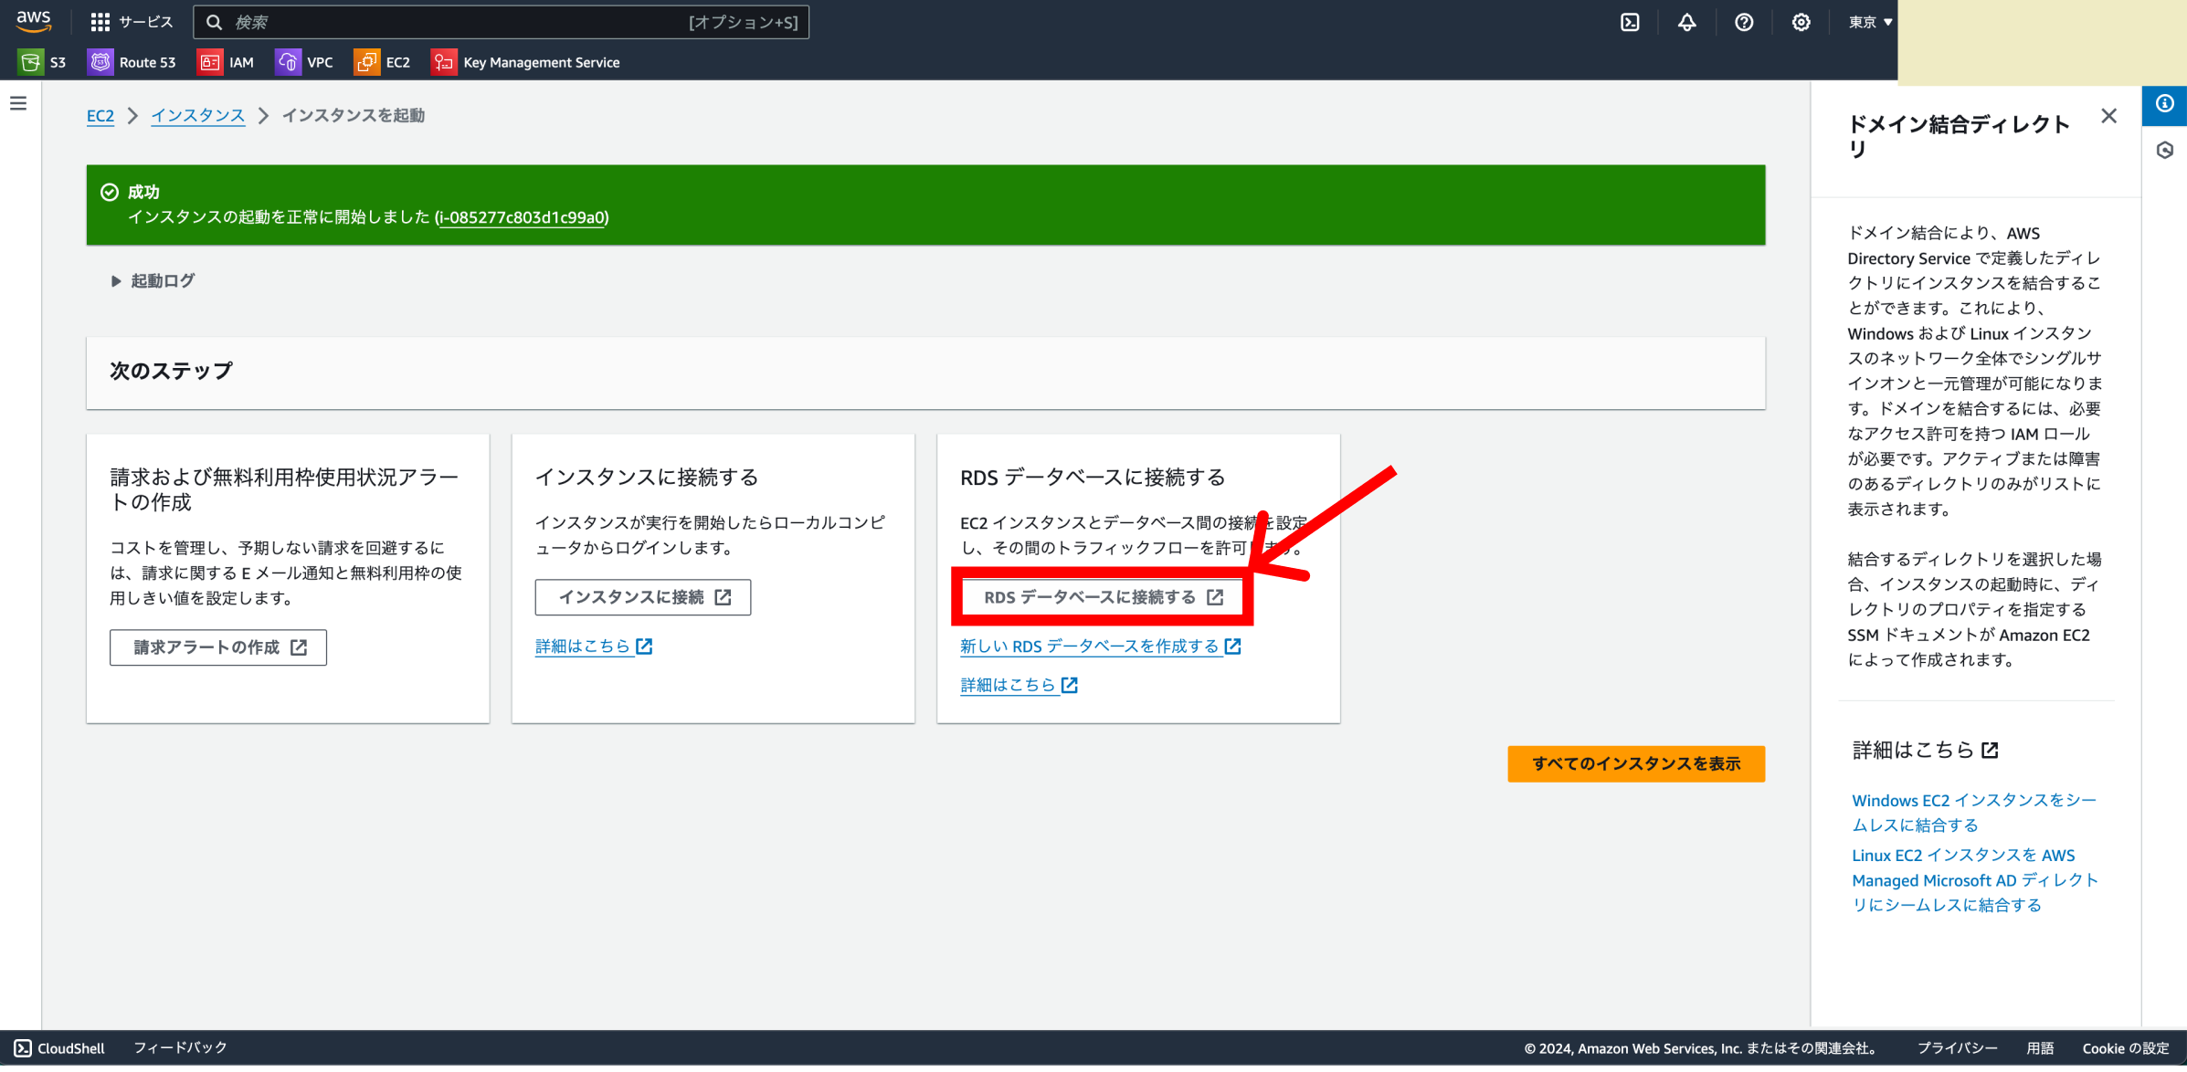
Task: Click the インスタンス breadcrumb link
Action: click(197, 116)
